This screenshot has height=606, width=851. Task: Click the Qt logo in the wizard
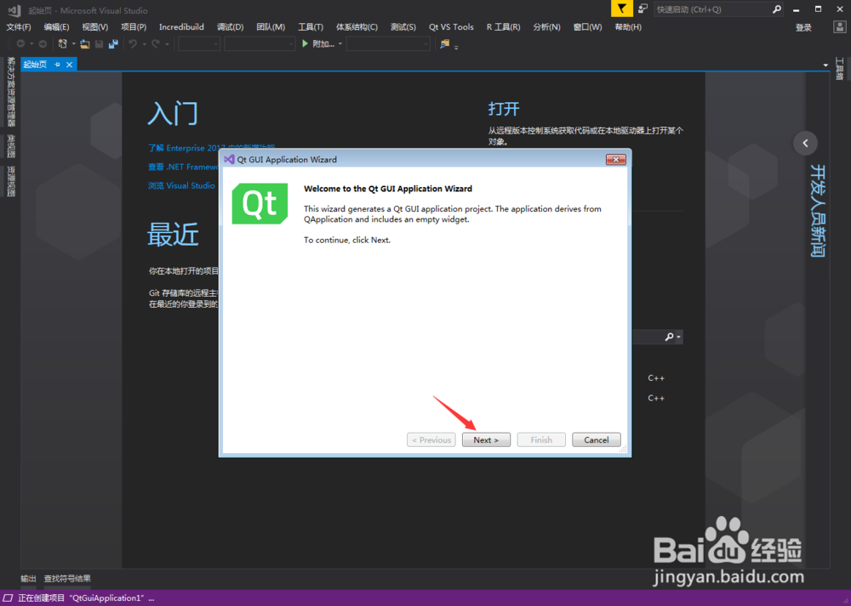(x=260, y=203)
